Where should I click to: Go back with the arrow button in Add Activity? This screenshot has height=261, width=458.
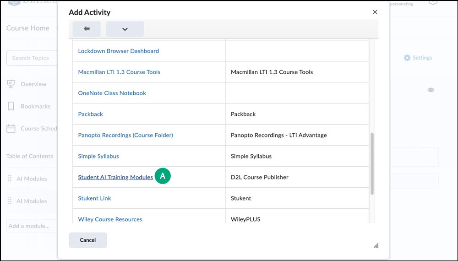[87, 29]
